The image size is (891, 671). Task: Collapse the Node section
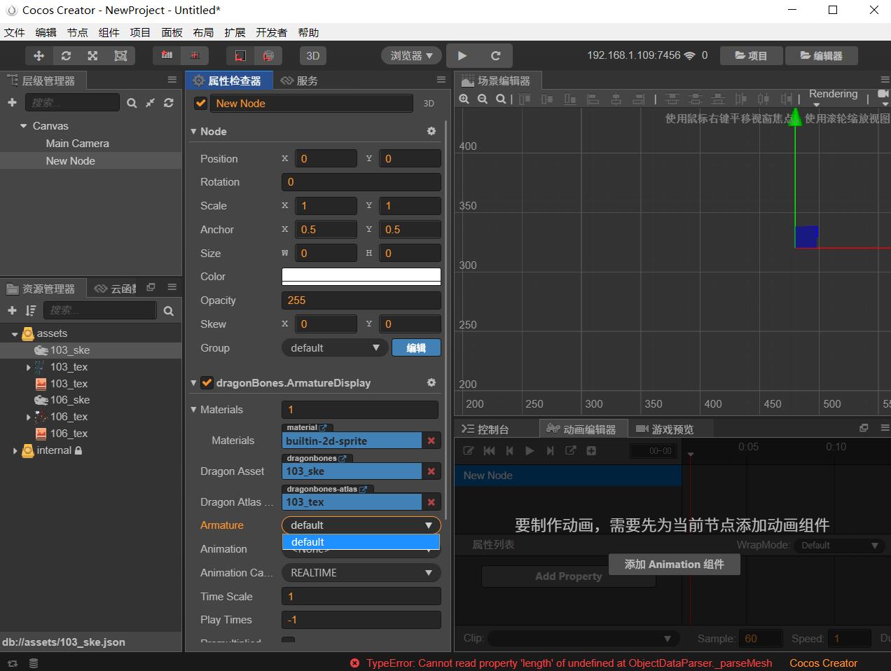(x=194, y=132)
